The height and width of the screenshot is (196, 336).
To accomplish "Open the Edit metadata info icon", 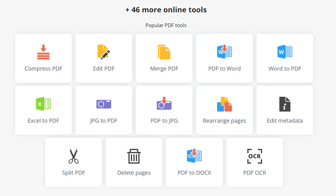I will click(285, 104).
